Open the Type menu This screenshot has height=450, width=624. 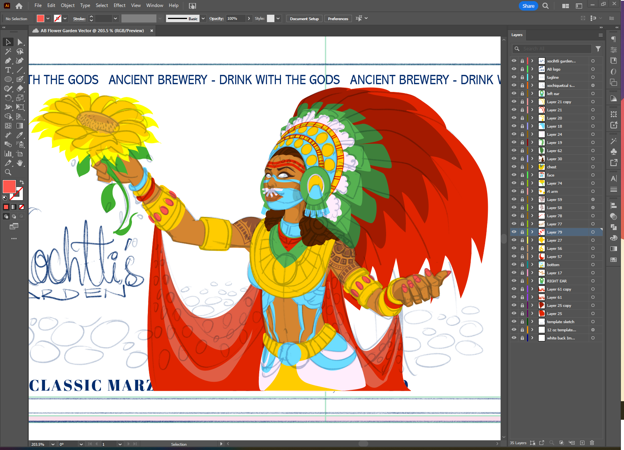(x=85, y=5)
